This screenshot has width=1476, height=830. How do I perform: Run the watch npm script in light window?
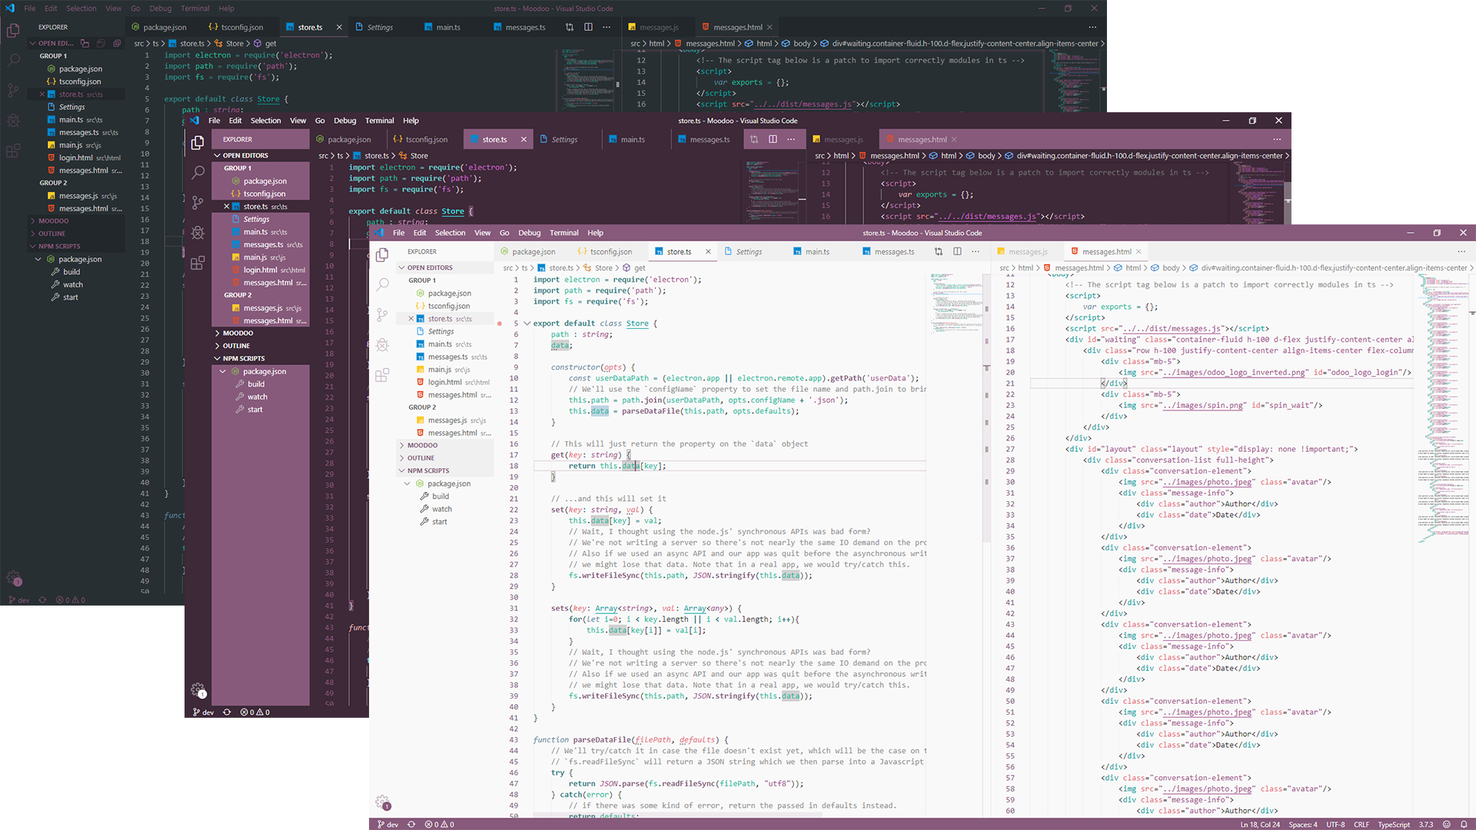(441, 509)
